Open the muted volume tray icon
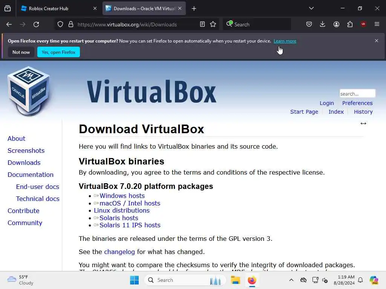Image resolution: width=386 pixels, height=289 pixels. coord(325,280)
